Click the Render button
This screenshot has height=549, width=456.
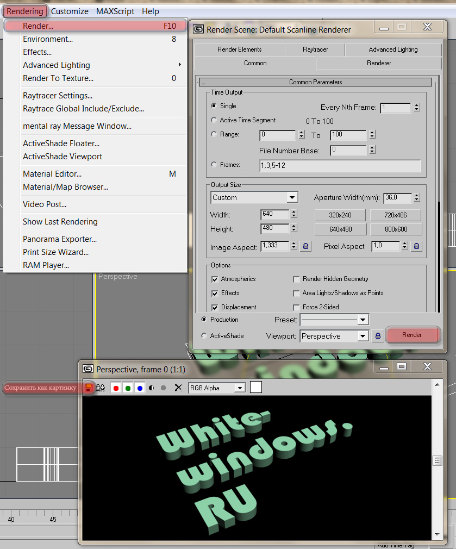(x=412, y=335)
